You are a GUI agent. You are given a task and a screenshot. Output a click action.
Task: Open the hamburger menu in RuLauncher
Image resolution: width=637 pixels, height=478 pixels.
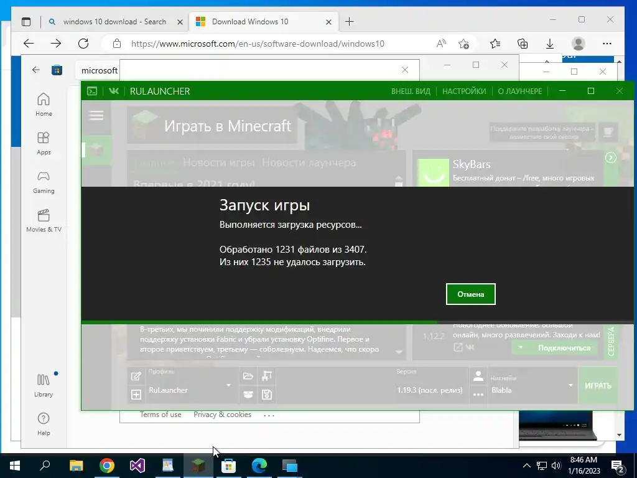pyautogui.click(x=96, y=116)
